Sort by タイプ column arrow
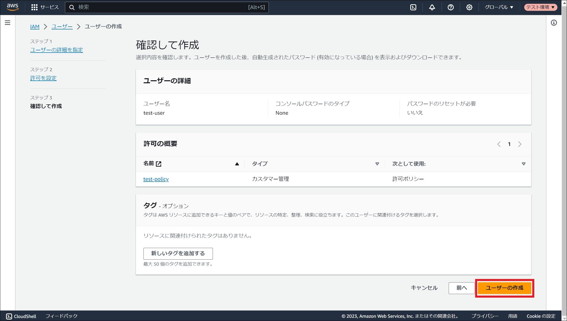The height and width of the screenshot is (321, 567). [377, 164]
